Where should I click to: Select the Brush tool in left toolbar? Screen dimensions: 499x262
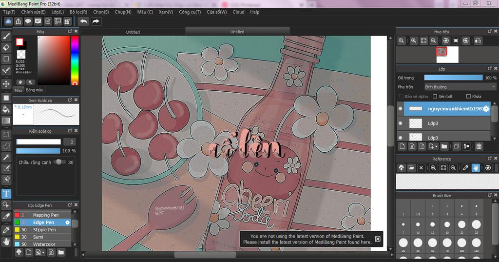click(x=6, y=36)
